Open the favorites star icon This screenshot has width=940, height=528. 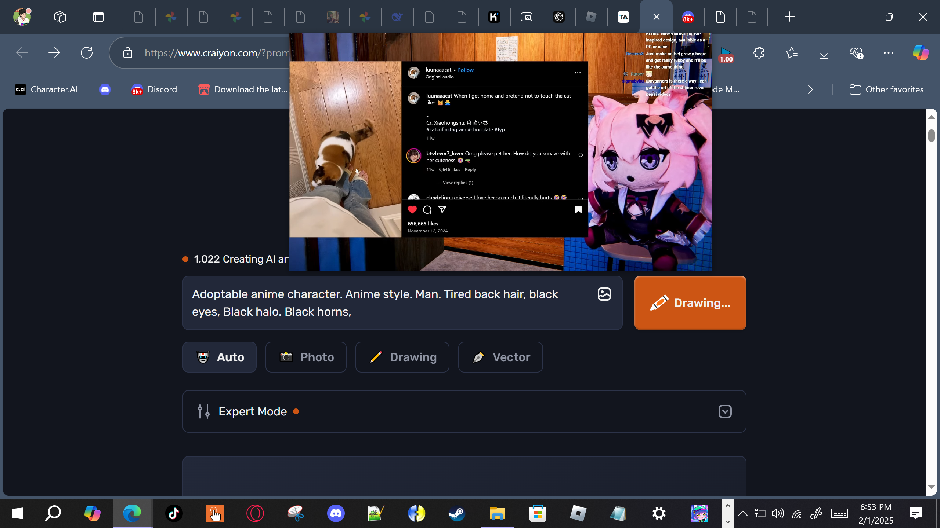(792, 53)
